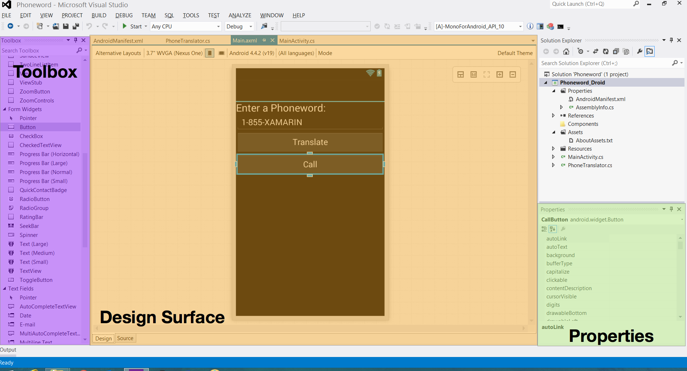Sort properties alphabetically in Properties panel
The image size is (687, 371).
click(553, 229)
